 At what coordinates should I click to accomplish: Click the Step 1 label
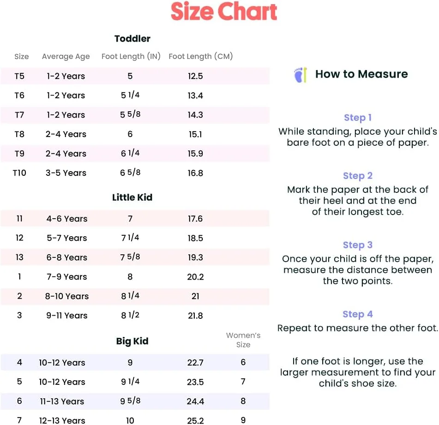358,118
